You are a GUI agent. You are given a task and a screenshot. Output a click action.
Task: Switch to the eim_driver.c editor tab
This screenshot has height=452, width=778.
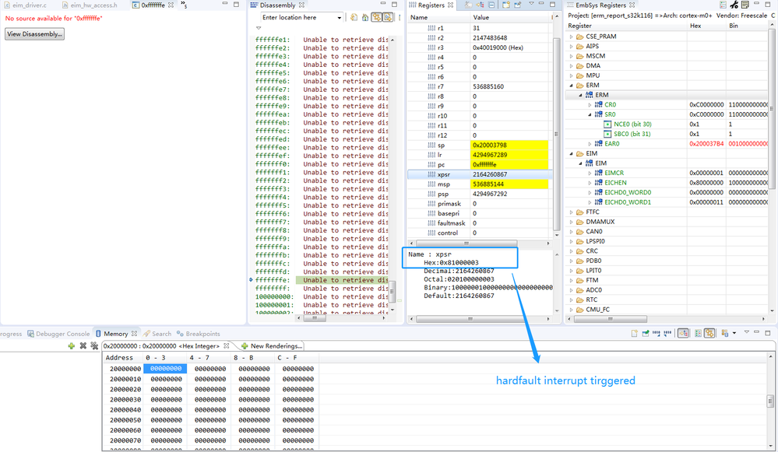(x=26, y=5)
